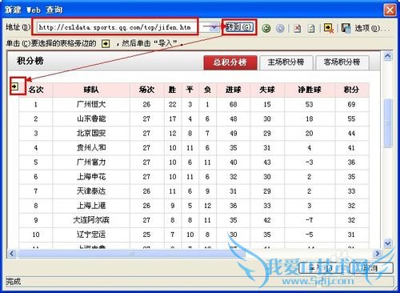This screenshot has height=293, width=400.
Task: Click team name 北京国安
Action: [x=91, y=133]
